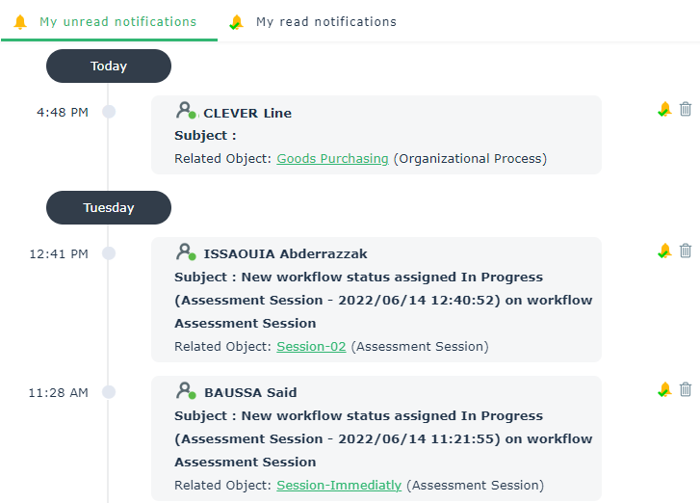Delete the ISSAOUIA Abderrazzak notification
Viewport: 700px width, 503px height.
pos(686,251)
